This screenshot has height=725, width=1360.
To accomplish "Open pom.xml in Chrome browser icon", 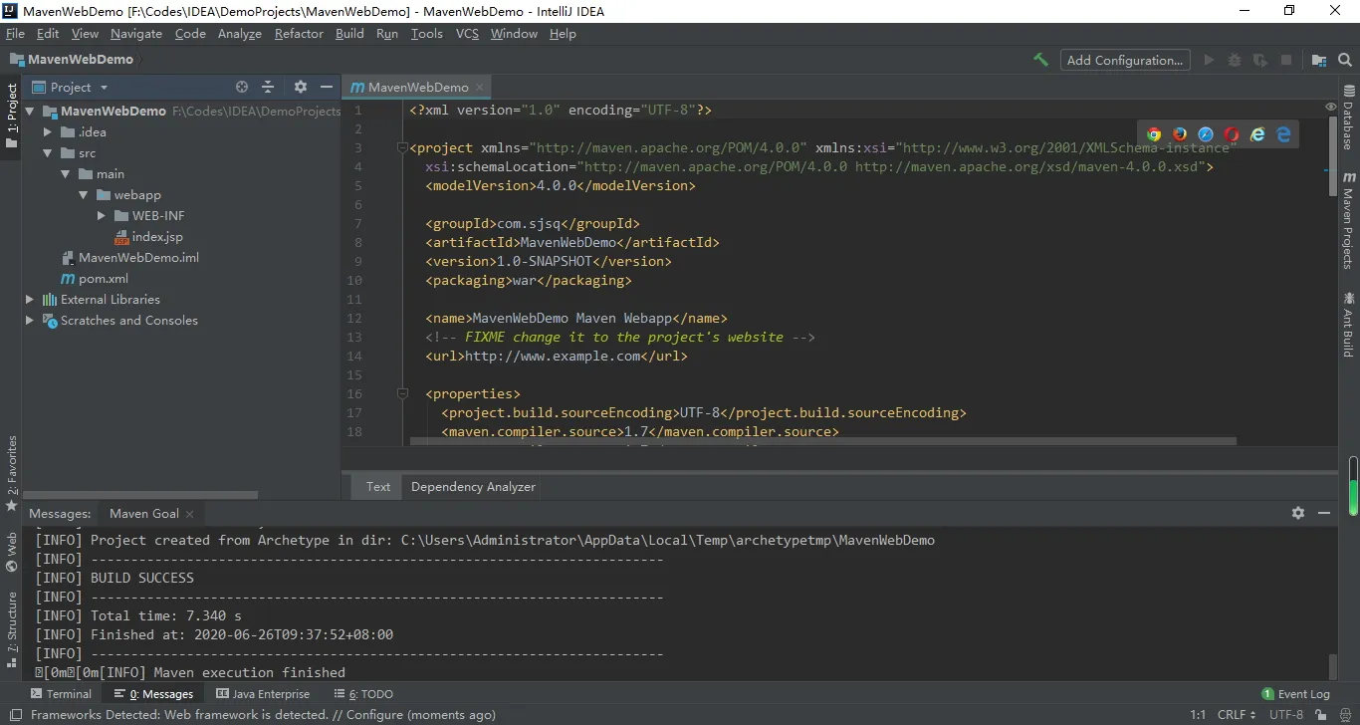I will 1154,134.
